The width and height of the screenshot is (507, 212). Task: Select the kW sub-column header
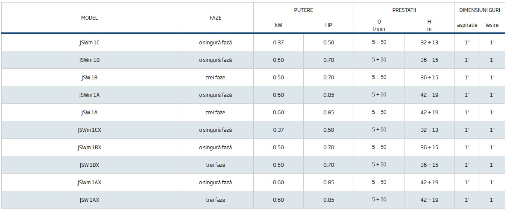point(278,25)
